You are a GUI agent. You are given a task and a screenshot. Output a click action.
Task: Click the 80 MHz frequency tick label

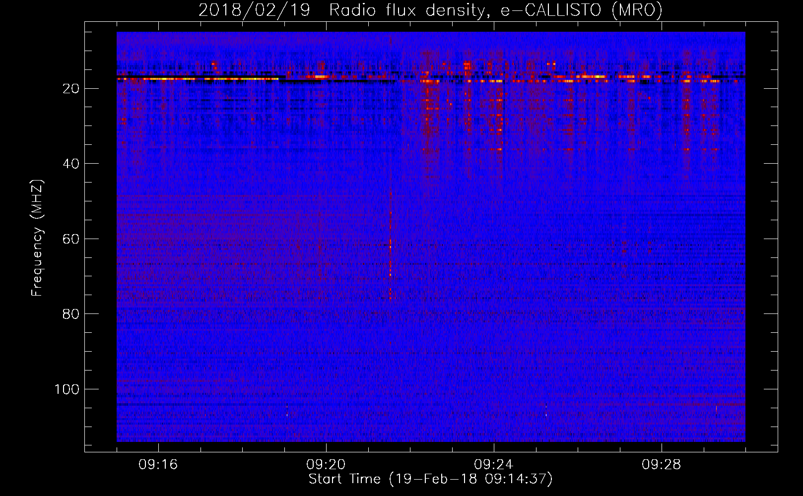click(71, 314)
